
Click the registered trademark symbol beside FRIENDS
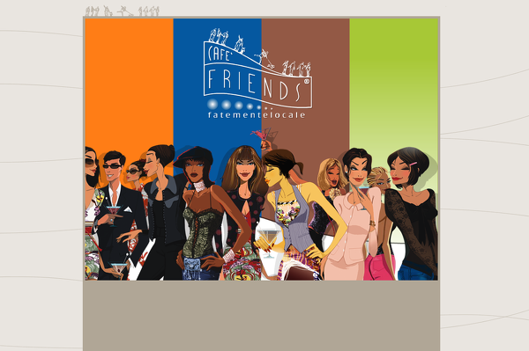click(306, 82)
